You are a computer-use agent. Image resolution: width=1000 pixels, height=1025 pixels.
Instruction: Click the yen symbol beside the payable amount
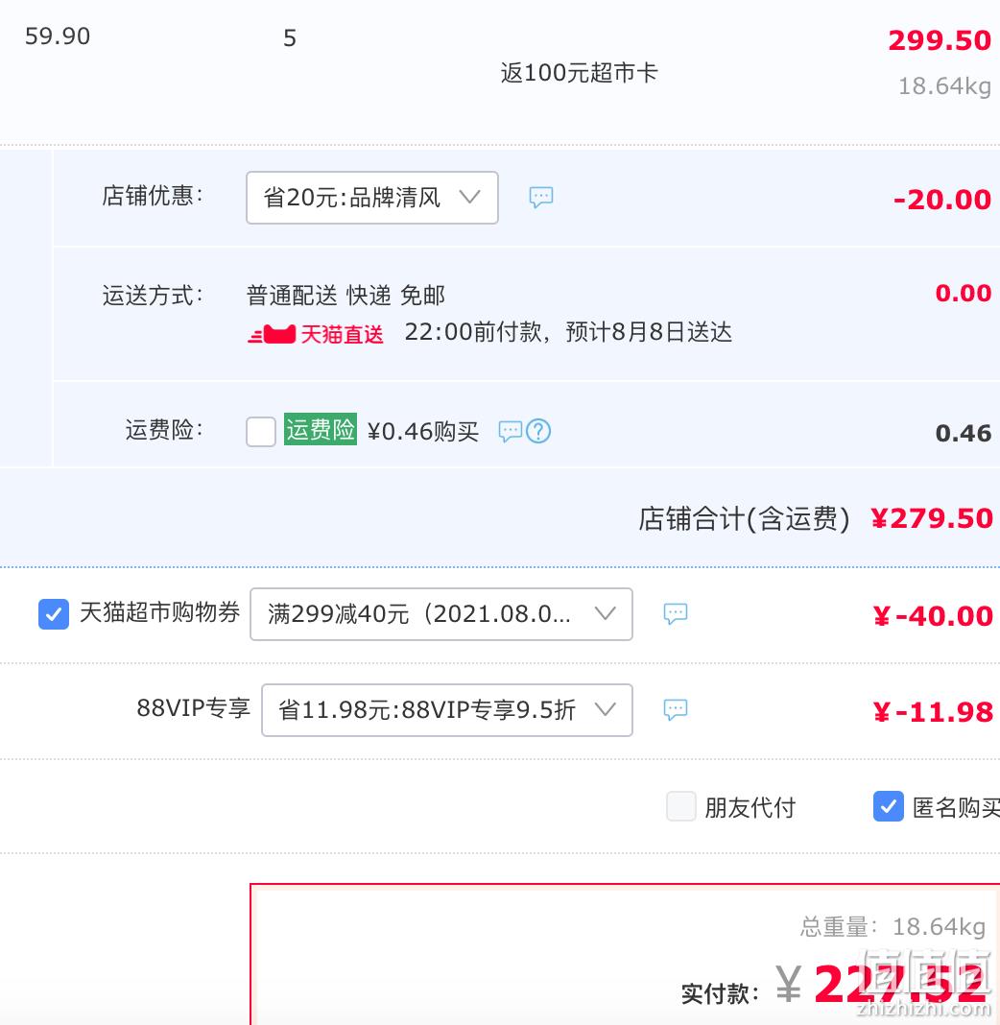(x=788, y=985)
